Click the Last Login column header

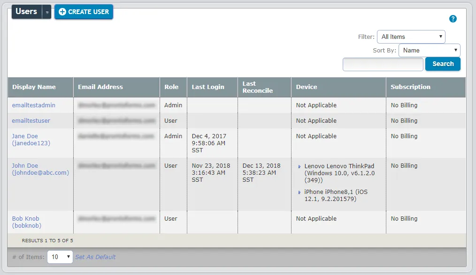(x=208, y=87)
